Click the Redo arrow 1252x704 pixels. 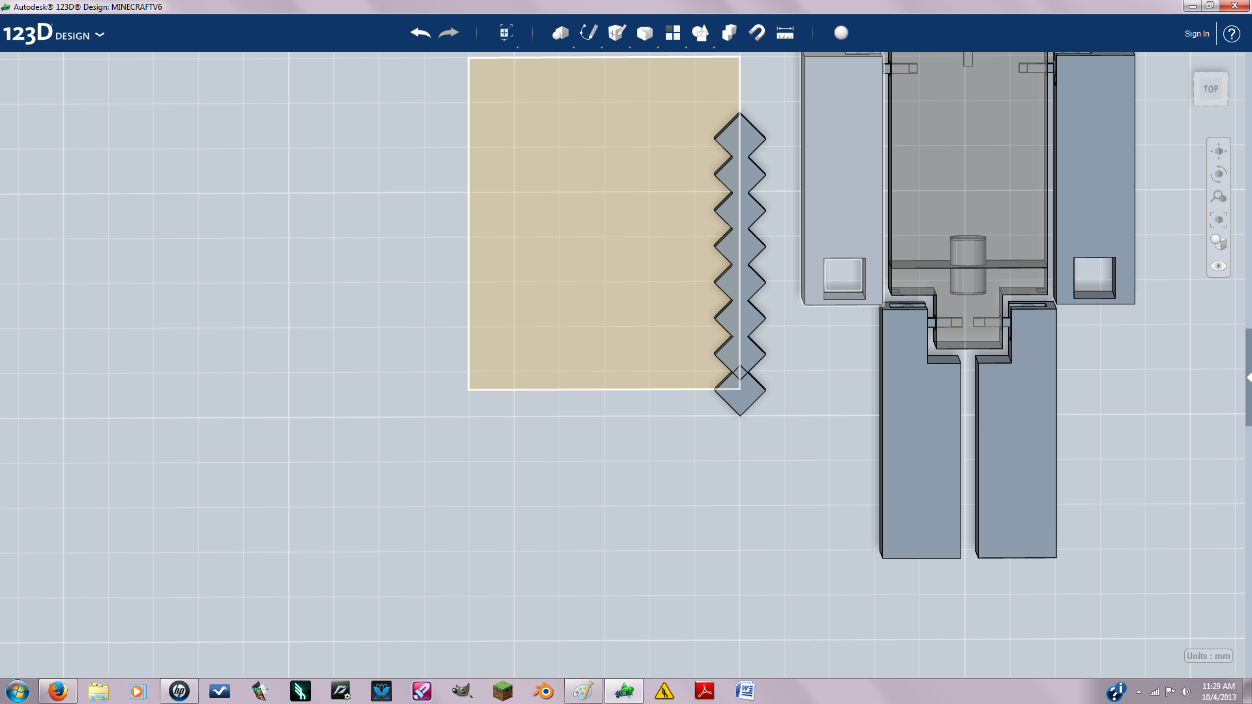pyautogui.click(x=449, y=33)
